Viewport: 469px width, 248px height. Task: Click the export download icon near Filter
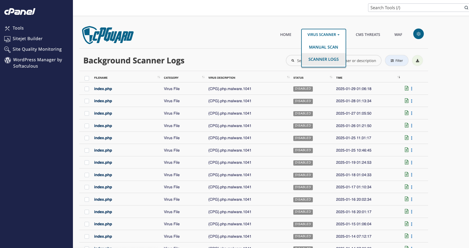[417, 60]
